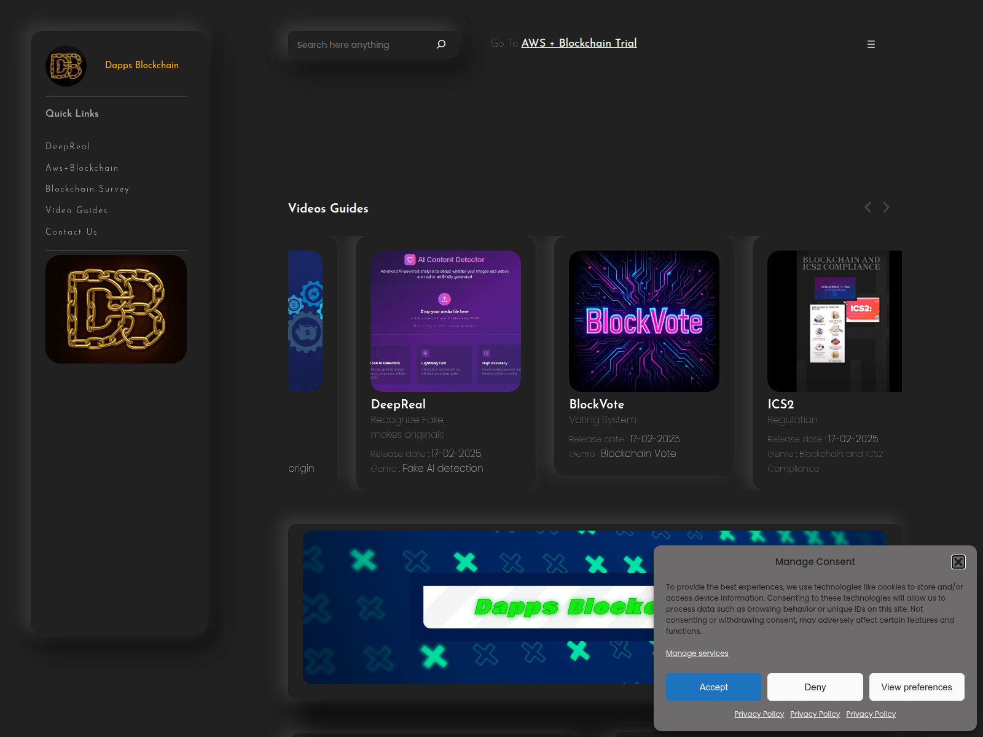
Task: Open the AWS + Blockchain Trial link
Action: coord(579,43)
